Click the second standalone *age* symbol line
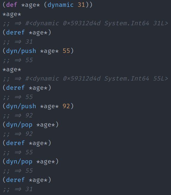 point(12,70)
